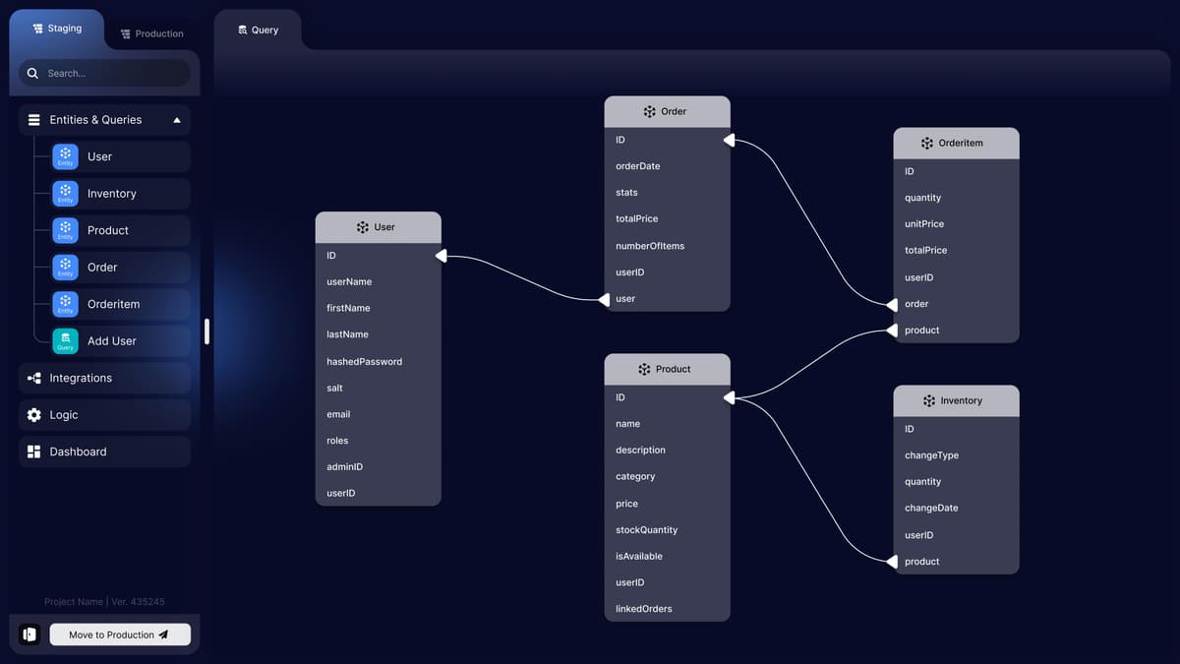Click the Add User query icon
The image size is (1180, 664).
pos(65,340)
